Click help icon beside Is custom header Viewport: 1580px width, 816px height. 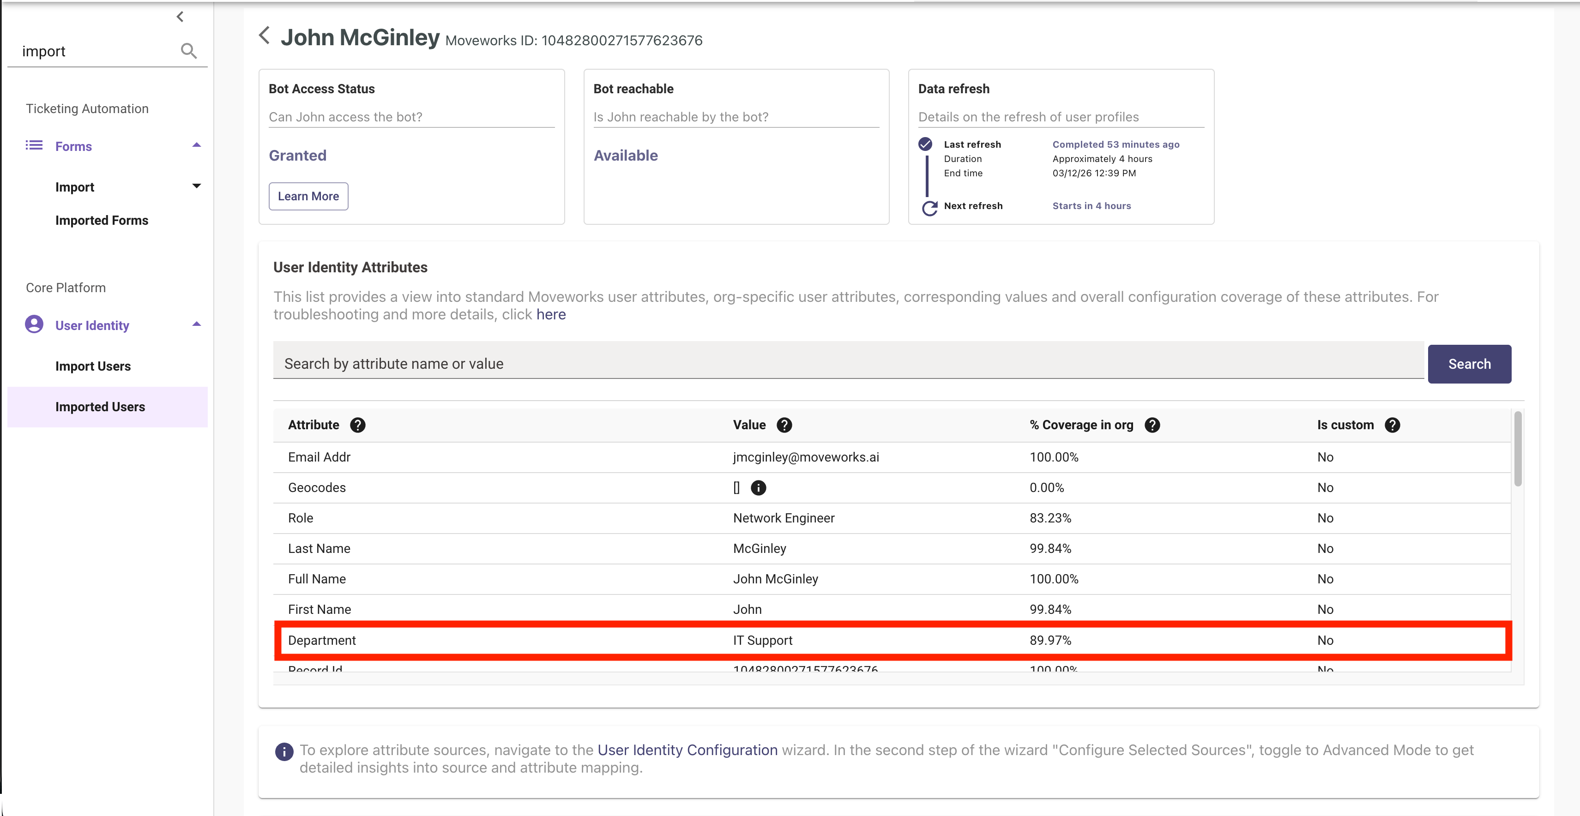pos(1393,425)
